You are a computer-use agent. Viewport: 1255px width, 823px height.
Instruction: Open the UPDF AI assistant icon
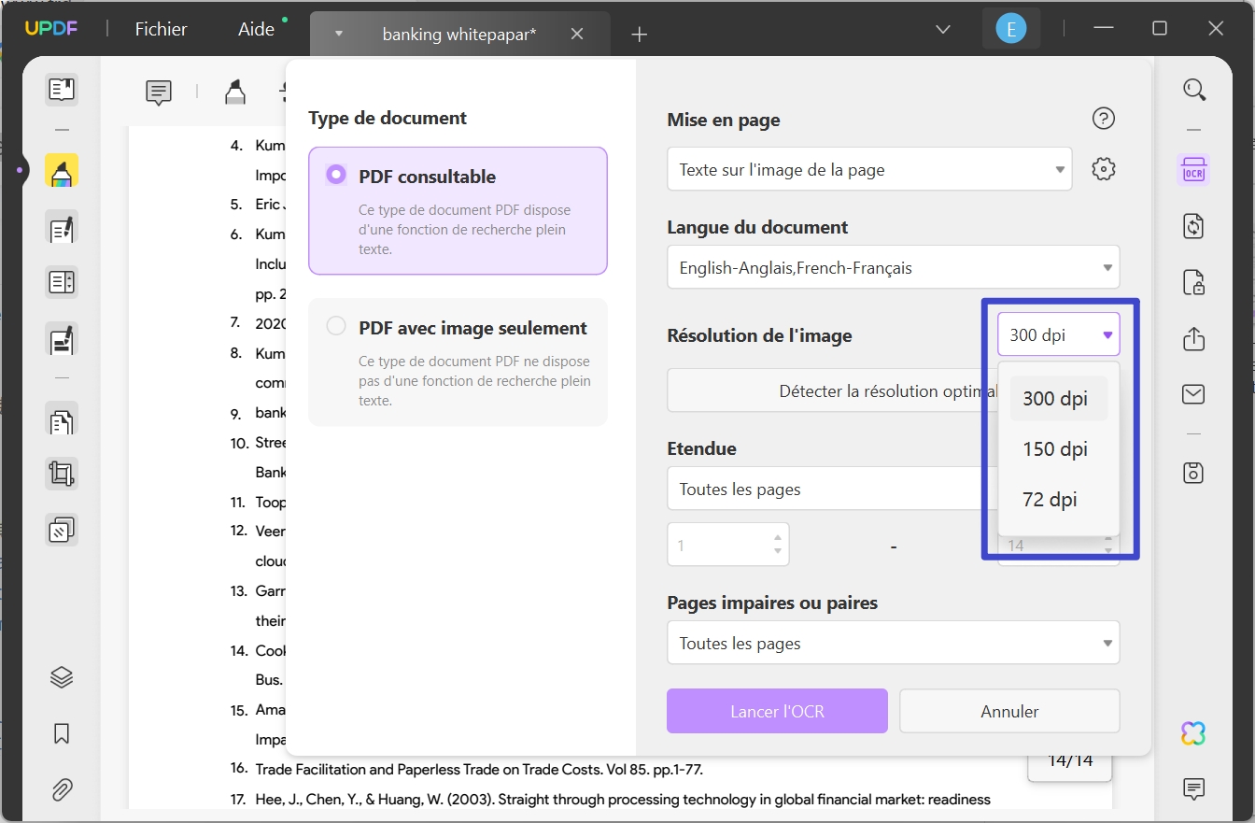(x=1193, y=733)
